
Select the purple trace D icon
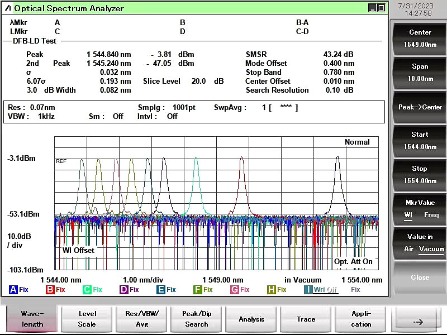tap(123, 290)
